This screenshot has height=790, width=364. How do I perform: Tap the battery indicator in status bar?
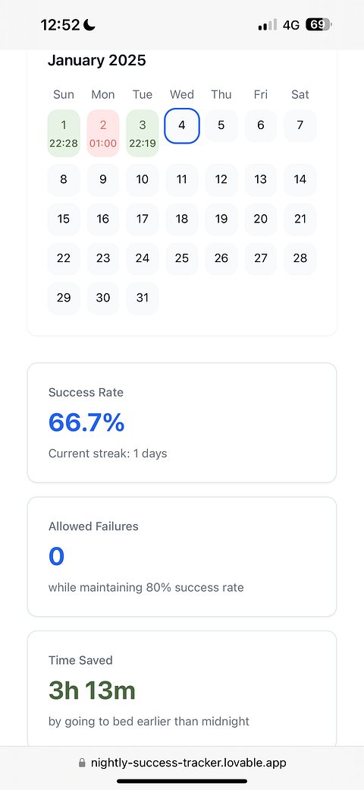(x=318, y=24)
